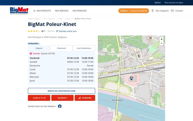Click the Ouvre à 07:30 status text
The image size is (193, 121).
pyautogui.click(x=48, y=54)
